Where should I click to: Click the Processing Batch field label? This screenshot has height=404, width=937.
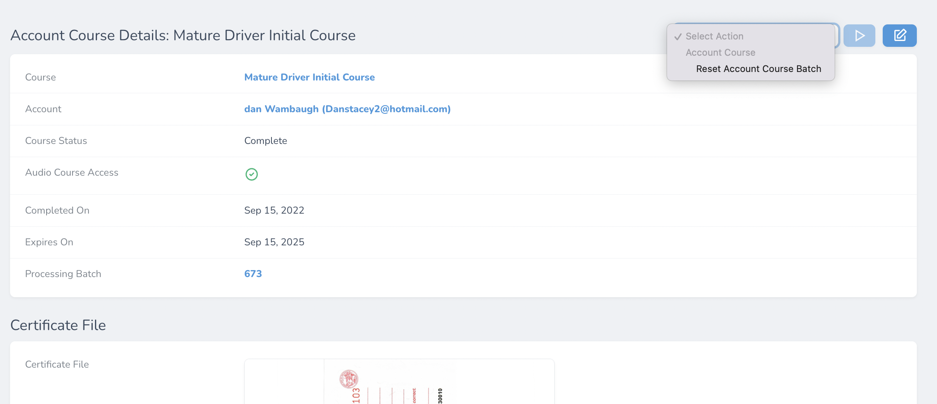pyautogui.click(x=63, y=274)
